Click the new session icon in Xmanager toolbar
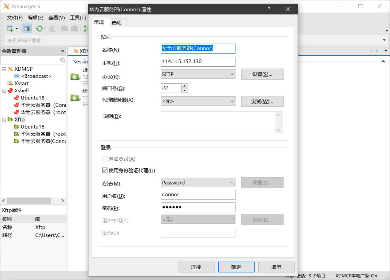 [x=10, y=28]
